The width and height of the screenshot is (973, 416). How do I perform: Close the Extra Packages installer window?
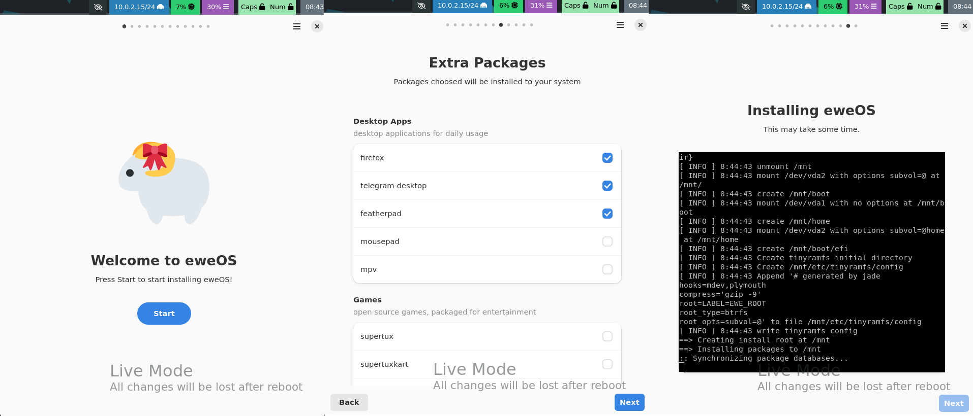click(641, 25)
